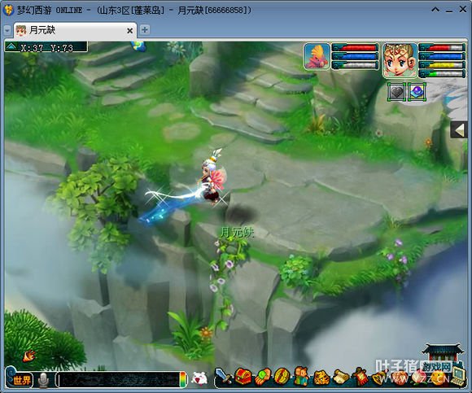This screenshot has width=472, height=393.
Task: Click the 世界 chat channel button
Action: 22,380
